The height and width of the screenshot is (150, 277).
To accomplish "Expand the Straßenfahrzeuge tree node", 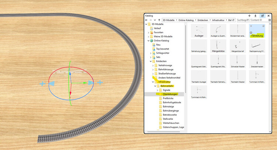I will (153, 74).
